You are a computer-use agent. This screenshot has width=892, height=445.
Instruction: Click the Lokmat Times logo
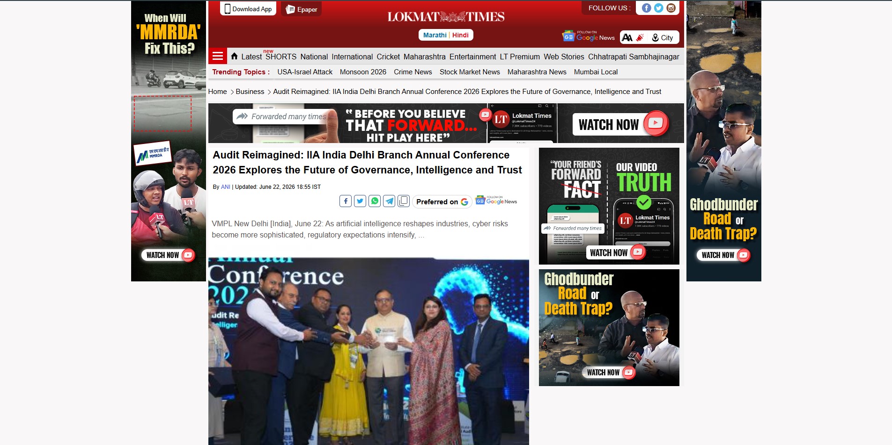tap(446, 17)
